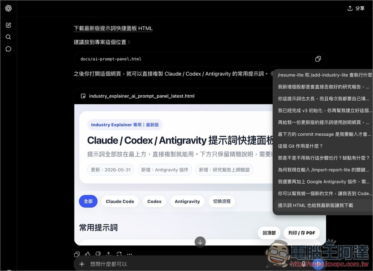Jump to '那是不是不用執行這步驟也行' message
The height and width of the screenshot is (271, 373).
pyautogui.click(x=324, y=158)
